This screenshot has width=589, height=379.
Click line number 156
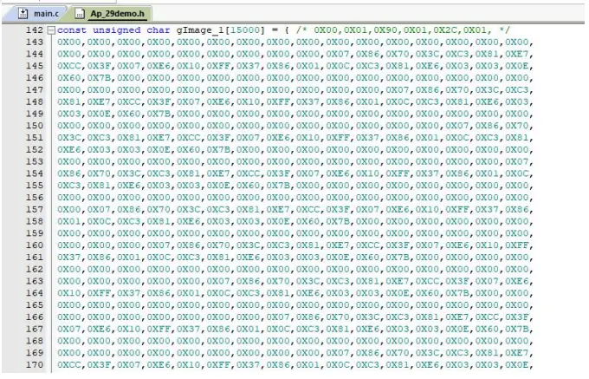click(34, 198)
